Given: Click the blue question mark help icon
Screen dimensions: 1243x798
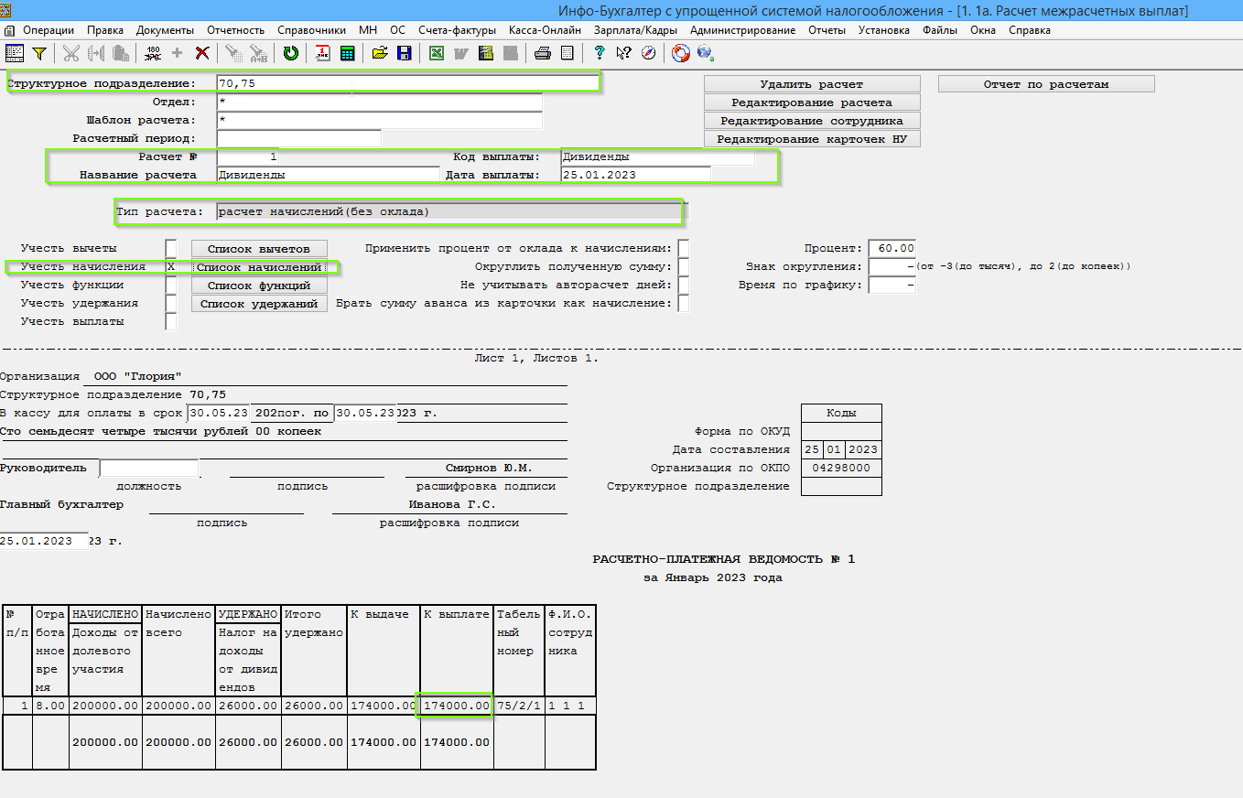Looking at the screenshot, I should (x=600, y=53).
